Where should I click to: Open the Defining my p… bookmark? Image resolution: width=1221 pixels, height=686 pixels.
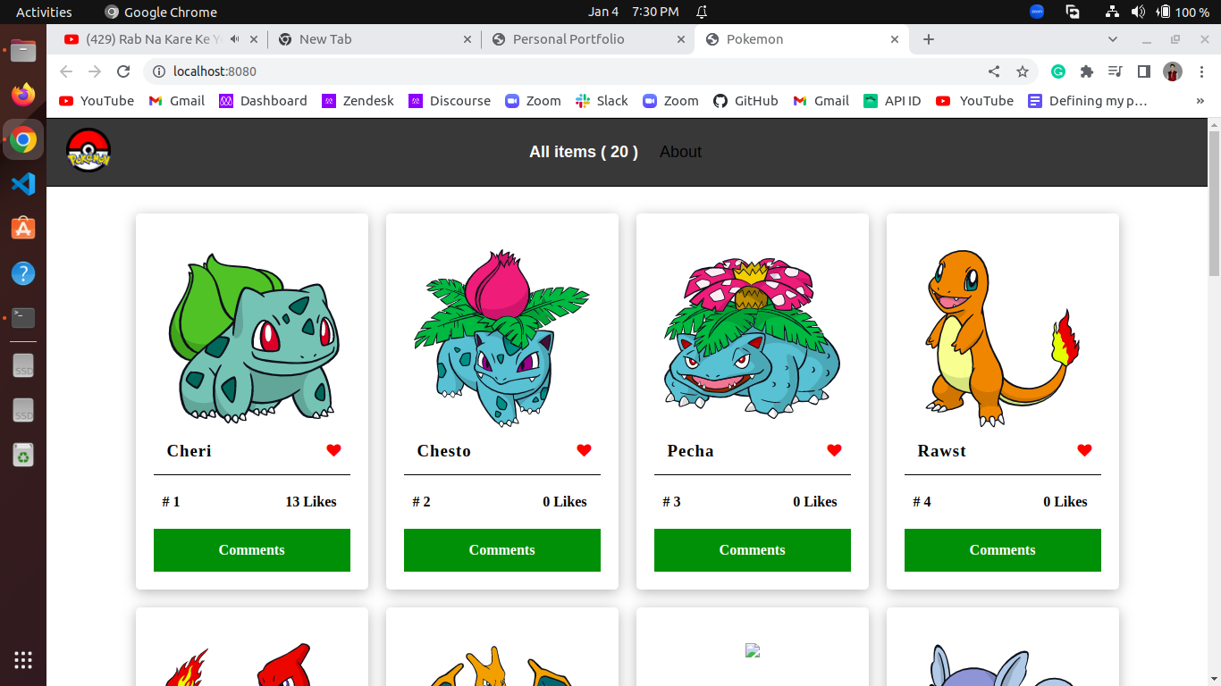tap(1087, 101)
